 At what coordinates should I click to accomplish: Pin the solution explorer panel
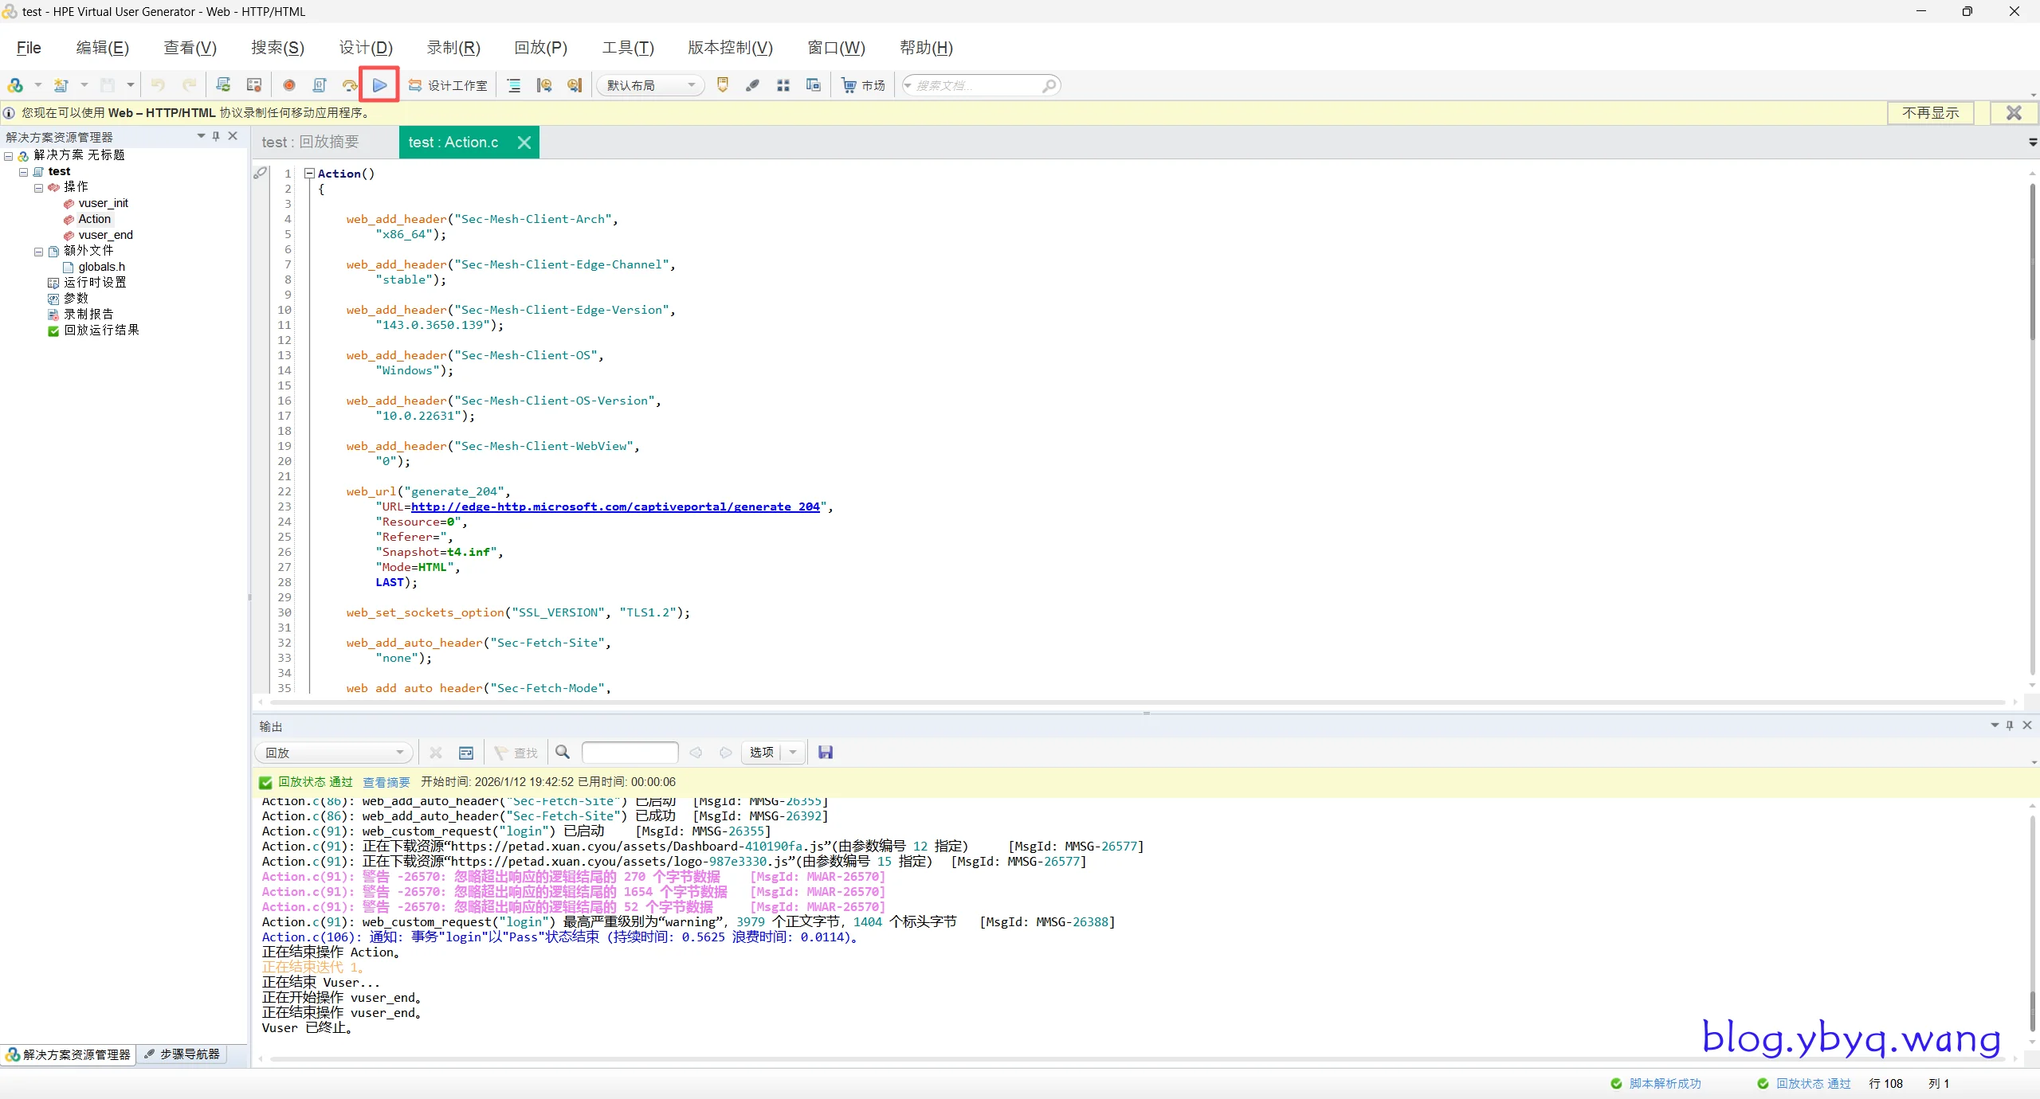click(216, 136)
